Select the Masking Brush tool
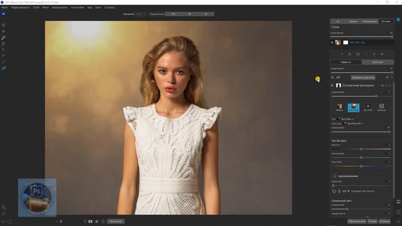Image resolution: width=402 pixels, height=226 pixels. [x=3, y=38]
